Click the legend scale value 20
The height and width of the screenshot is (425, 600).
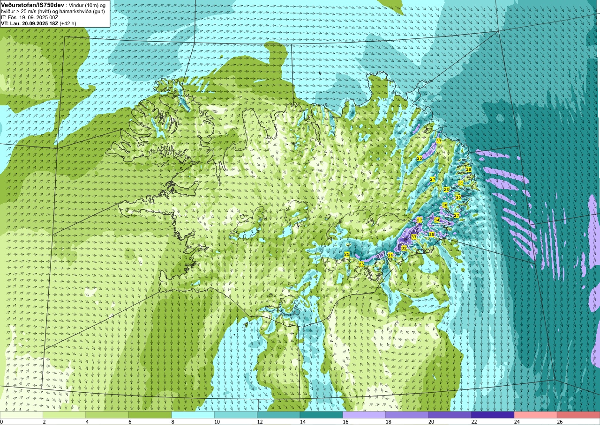tap(431, 422)
